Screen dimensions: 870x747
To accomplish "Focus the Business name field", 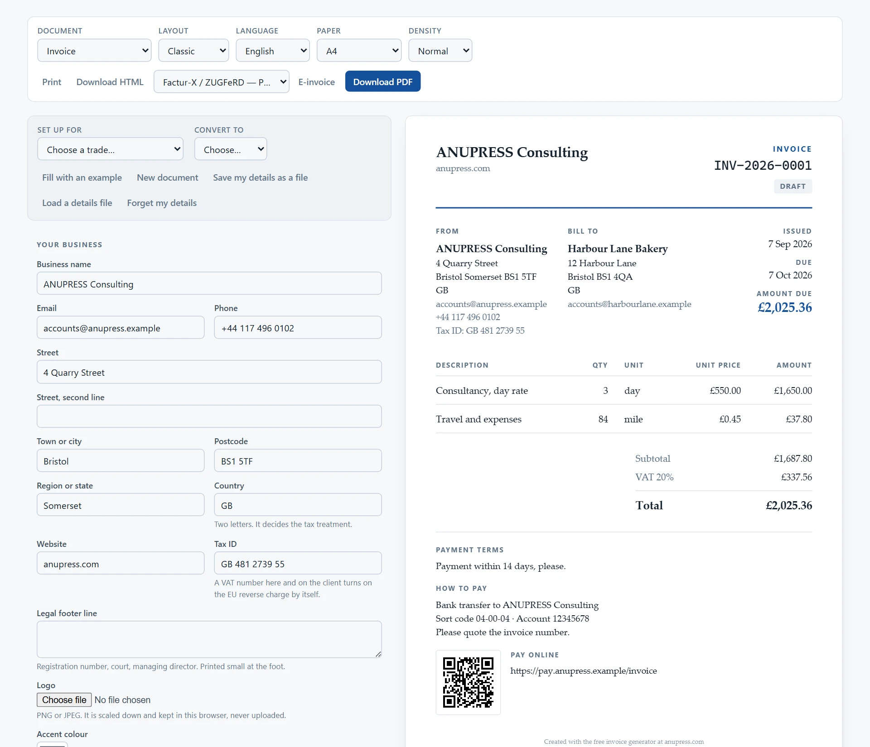I will 209,284.
